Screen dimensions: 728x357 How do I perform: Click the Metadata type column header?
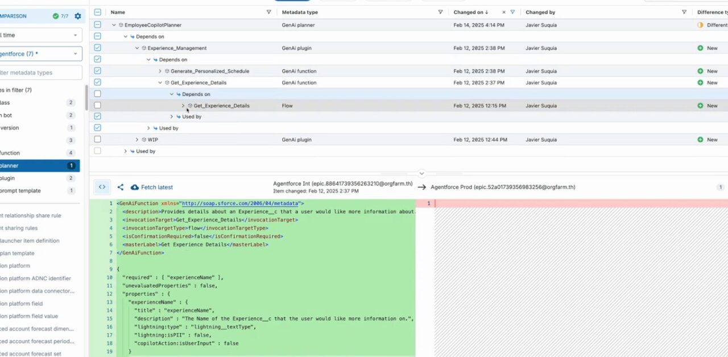[300, 12]
